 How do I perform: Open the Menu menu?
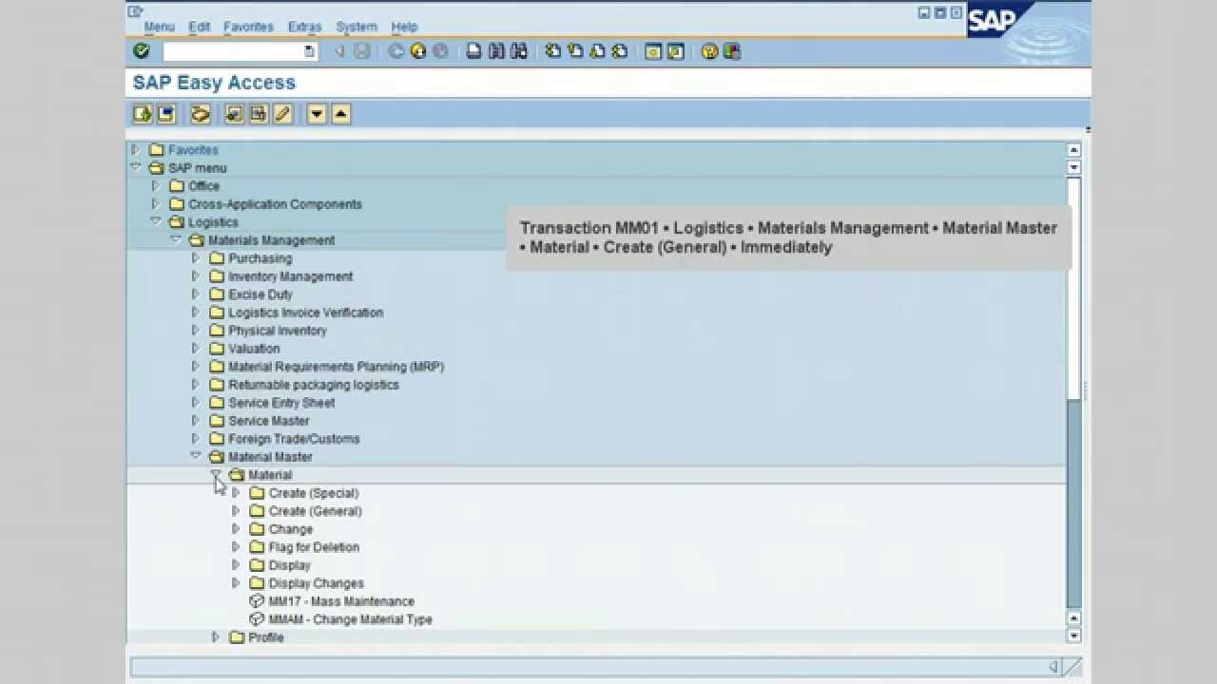[159, 27]
